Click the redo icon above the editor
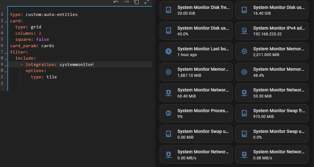This screenshot has width=314, height=167. [126, 2]
